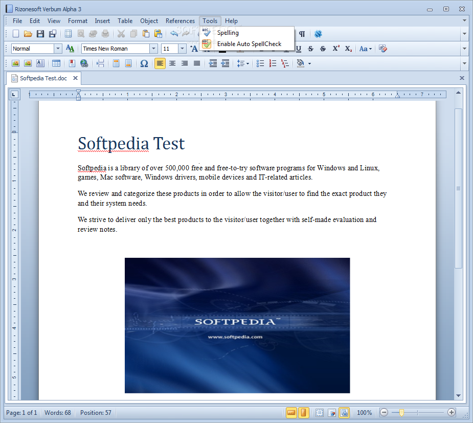
Task: Switch to print layout view in status bar
Action: pos(345,413)
